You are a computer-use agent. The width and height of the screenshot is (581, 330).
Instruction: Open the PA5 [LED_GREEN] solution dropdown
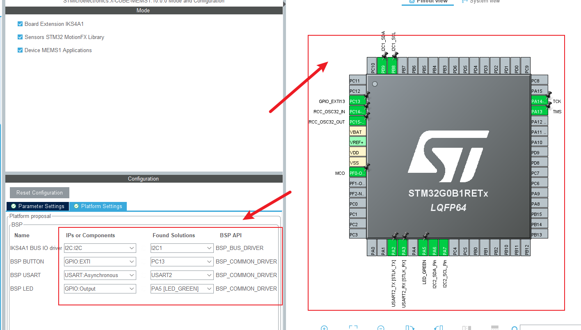pyautogui.click(x=182, y=289)
